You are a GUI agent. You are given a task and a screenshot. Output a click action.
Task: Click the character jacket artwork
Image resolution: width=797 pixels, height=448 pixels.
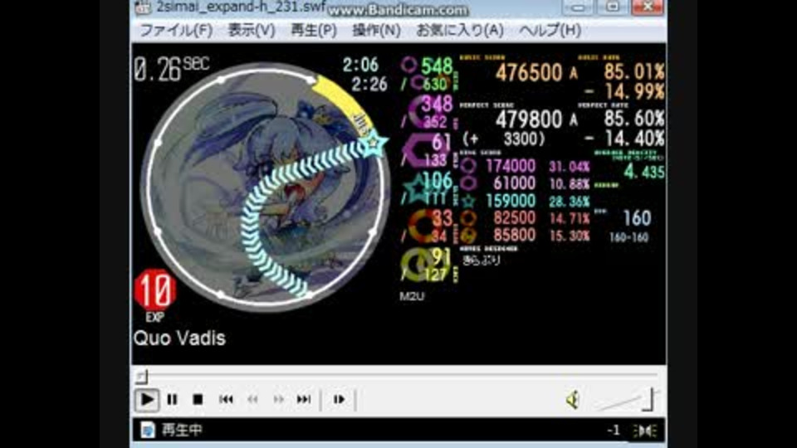[x=264, y=186]
